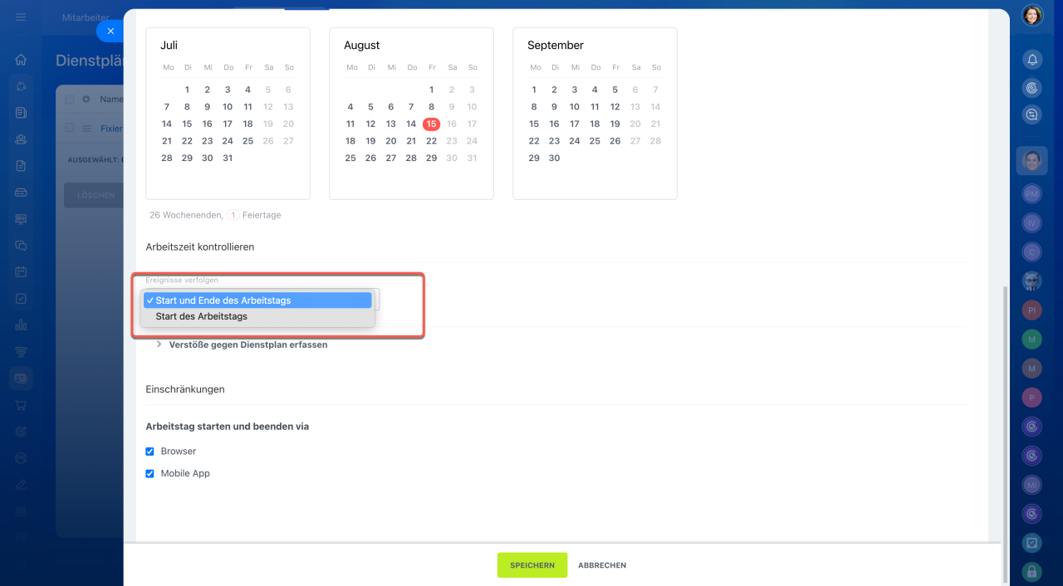This screenshot has width=1063, height=586.
Task: Click the highlighted 15 in August
Action: pos(431,124)
